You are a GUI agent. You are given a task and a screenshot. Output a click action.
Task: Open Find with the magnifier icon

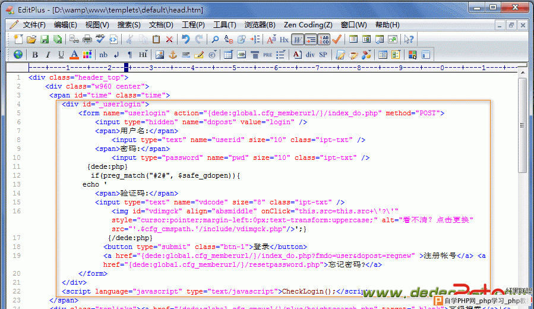[215, 40]
